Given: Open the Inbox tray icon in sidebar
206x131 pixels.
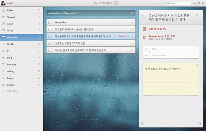Looking at the screenshot, I should (x=3, y=10).
